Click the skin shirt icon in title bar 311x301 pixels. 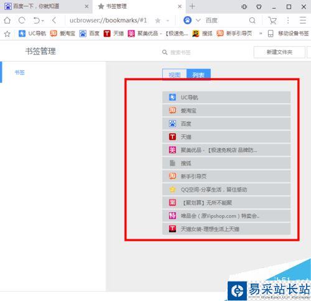point(259,7)
